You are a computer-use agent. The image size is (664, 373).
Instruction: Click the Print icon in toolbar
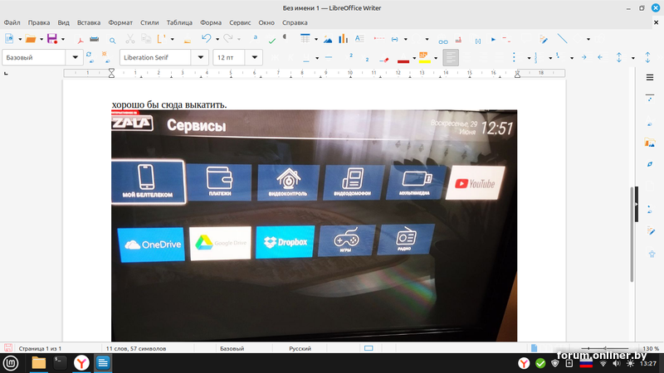coord(95,39)
